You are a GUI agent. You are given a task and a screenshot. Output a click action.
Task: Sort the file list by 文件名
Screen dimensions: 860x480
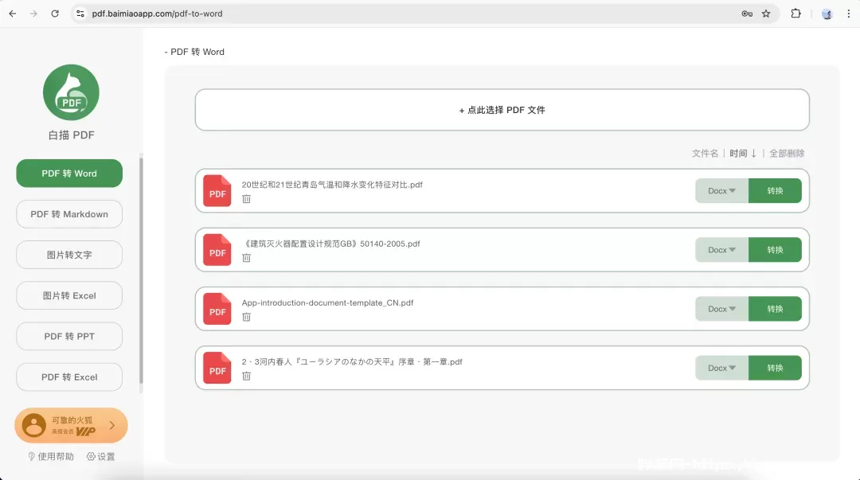coord(705,154)
